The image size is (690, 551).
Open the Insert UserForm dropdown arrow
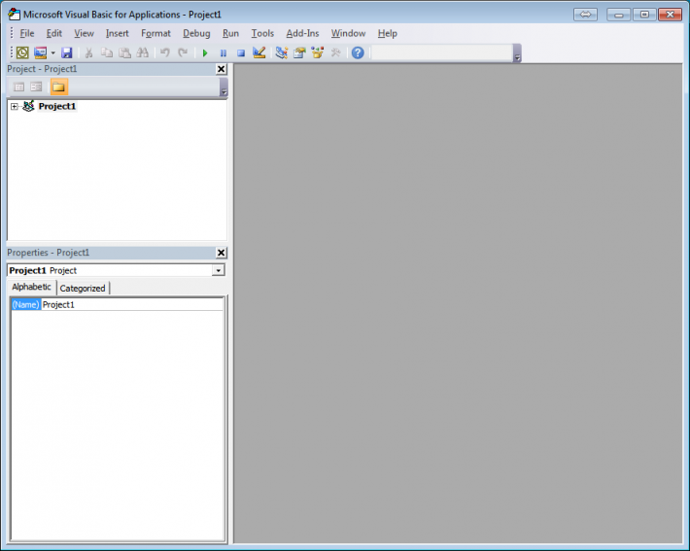(52, 52)
